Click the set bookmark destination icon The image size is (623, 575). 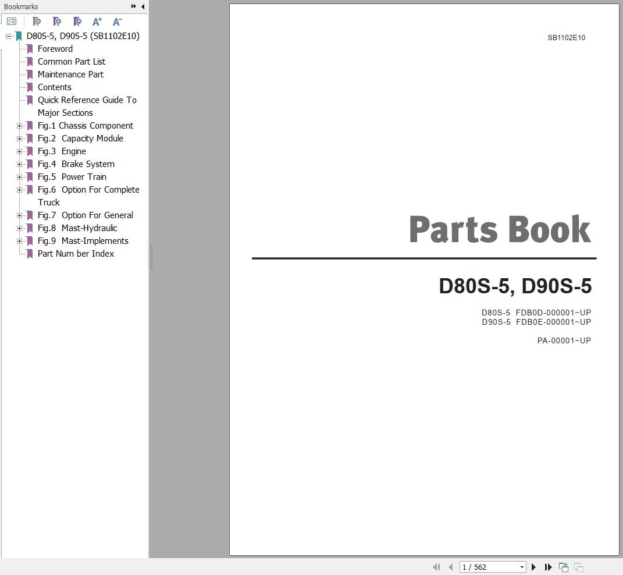[x=77, y=22]
